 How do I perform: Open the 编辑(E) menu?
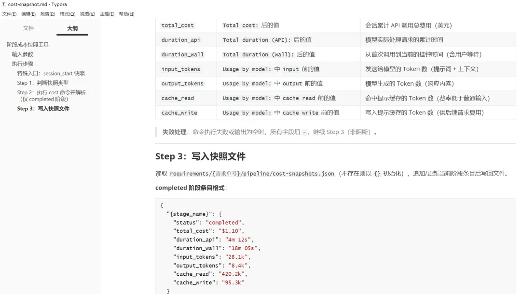(x=28, y=14)
